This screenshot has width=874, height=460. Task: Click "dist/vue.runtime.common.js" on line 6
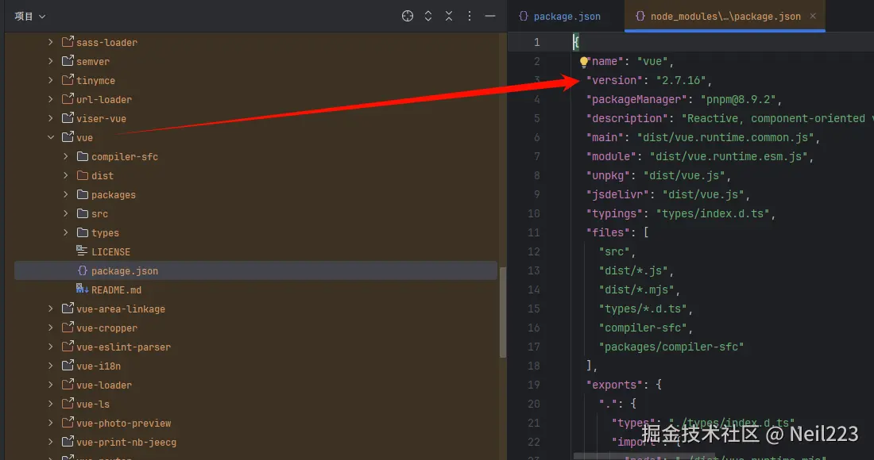pyautogui.click(x=725, y=137)
